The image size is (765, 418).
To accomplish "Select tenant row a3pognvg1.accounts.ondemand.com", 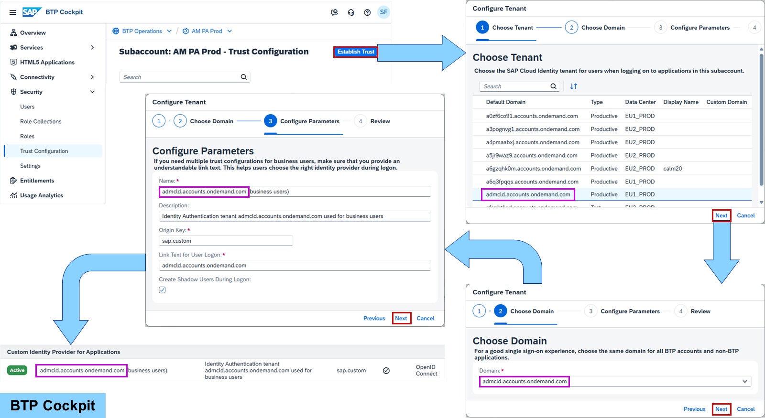I will pyautogui.click(x=612, y=129).
